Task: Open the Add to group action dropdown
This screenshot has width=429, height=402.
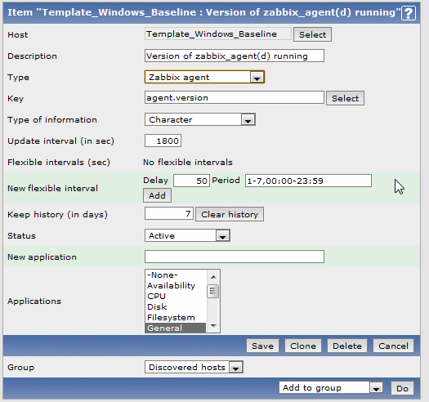Action: click(x=331, y=388)
